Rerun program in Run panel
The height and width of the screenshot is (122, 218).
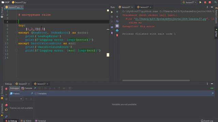point(112,12)
